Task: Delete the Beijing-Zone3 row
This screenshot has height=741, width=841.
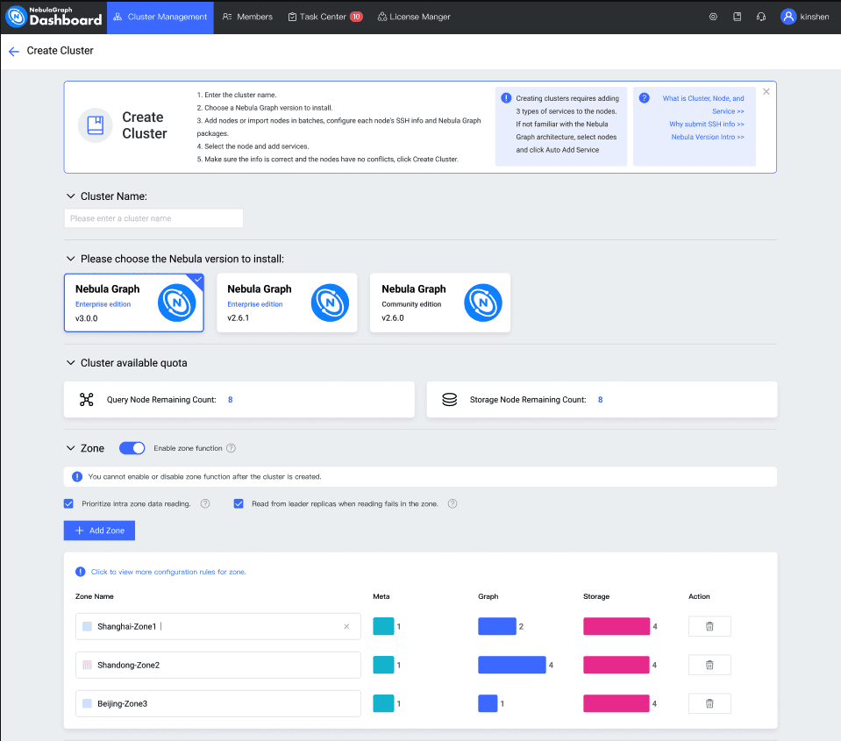Action: tap(709, 703)
